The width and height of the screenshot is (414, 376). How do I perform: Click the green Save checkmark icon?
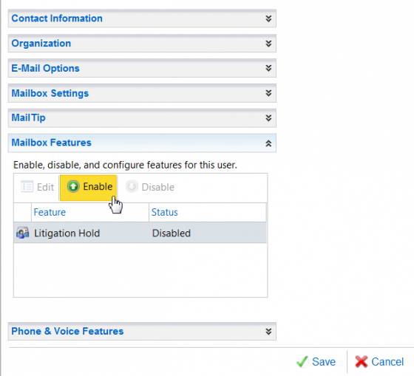pyautogui.click(x=302, y=361)
